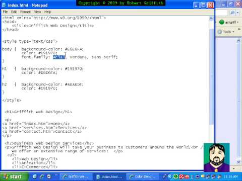This screenshot has height=181, width=242.
Task: Click the h1 heading 'Griffith Web Design' line
Action: coord(38,112)
